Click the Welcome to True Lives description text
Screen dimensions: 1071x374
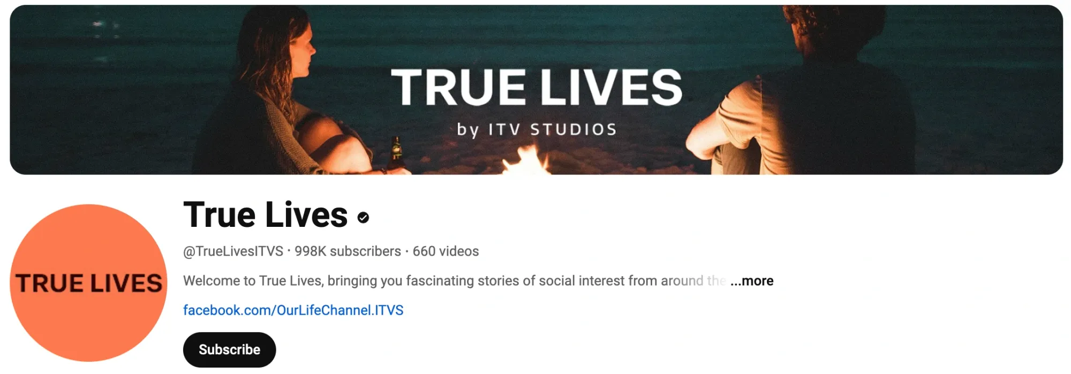coord(454,280)
